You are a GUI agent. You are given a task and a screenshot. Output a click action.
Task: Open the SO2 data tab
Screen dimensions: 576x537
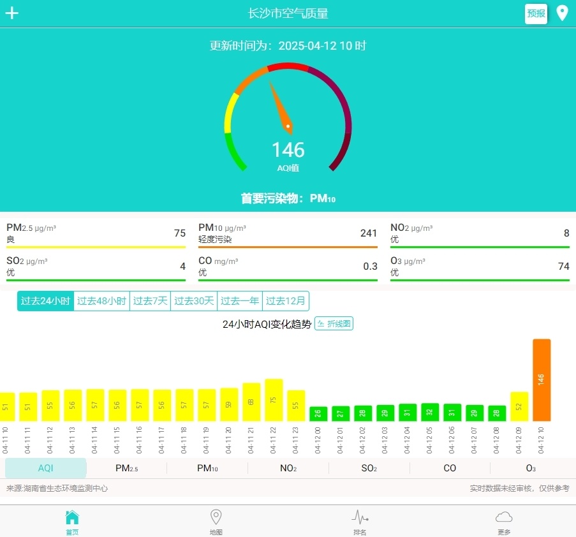coord(368,468)
